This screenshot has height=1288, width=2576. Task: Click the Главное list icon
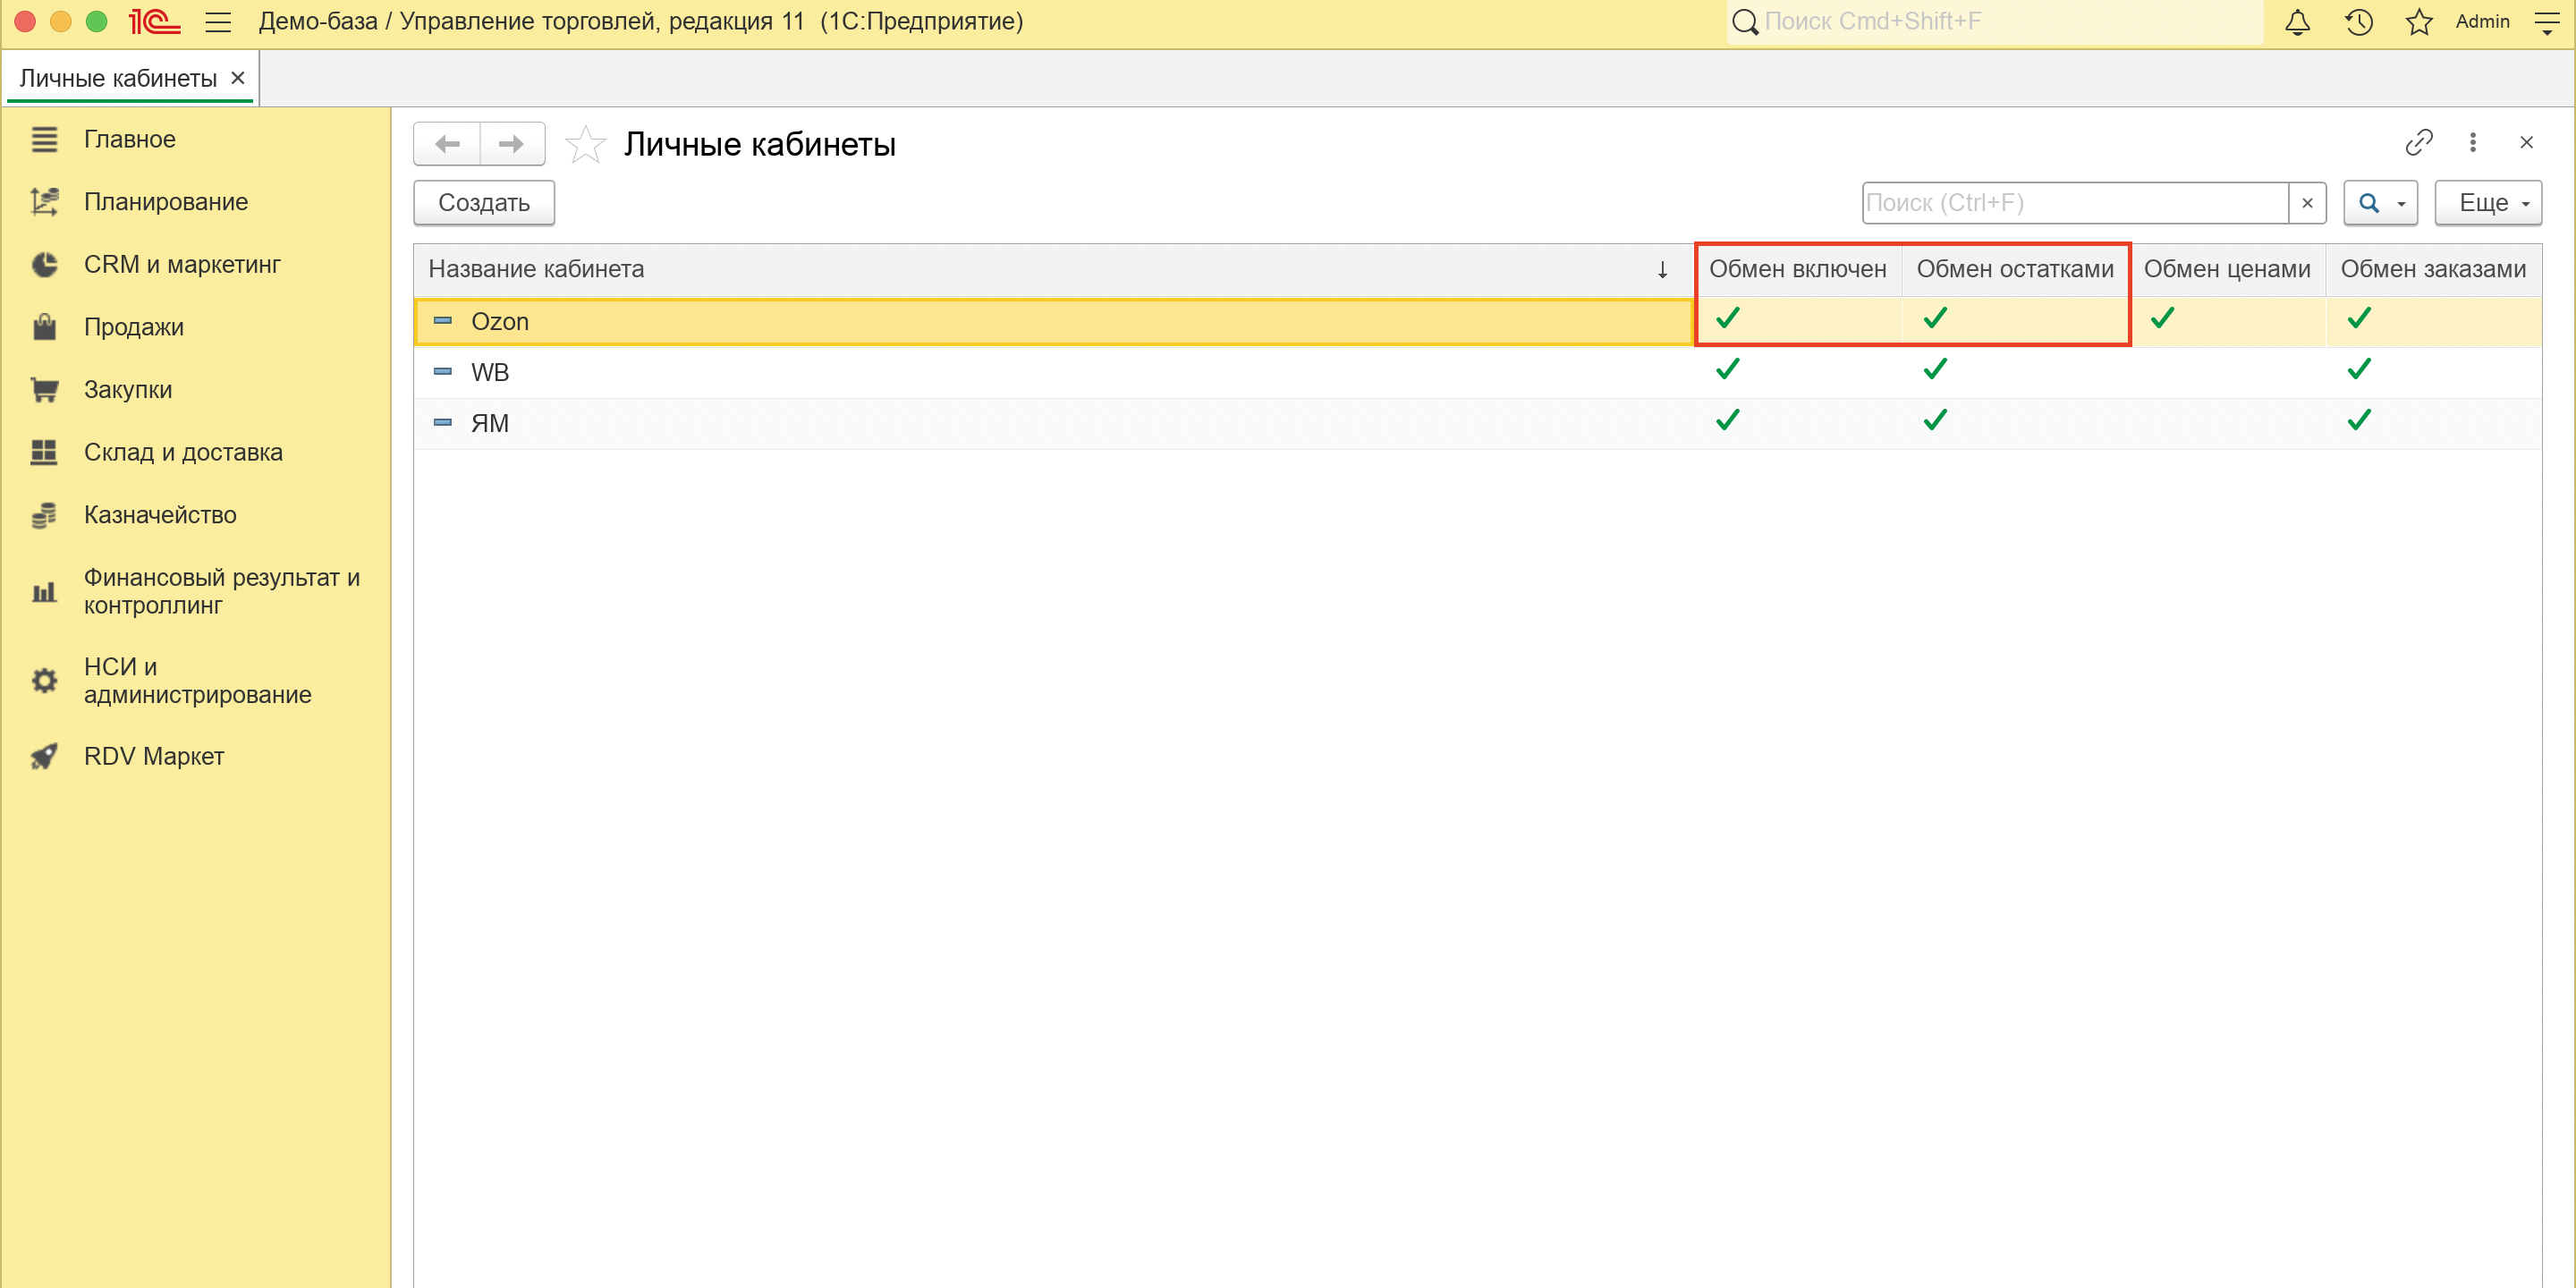click(x=44, y=139)
